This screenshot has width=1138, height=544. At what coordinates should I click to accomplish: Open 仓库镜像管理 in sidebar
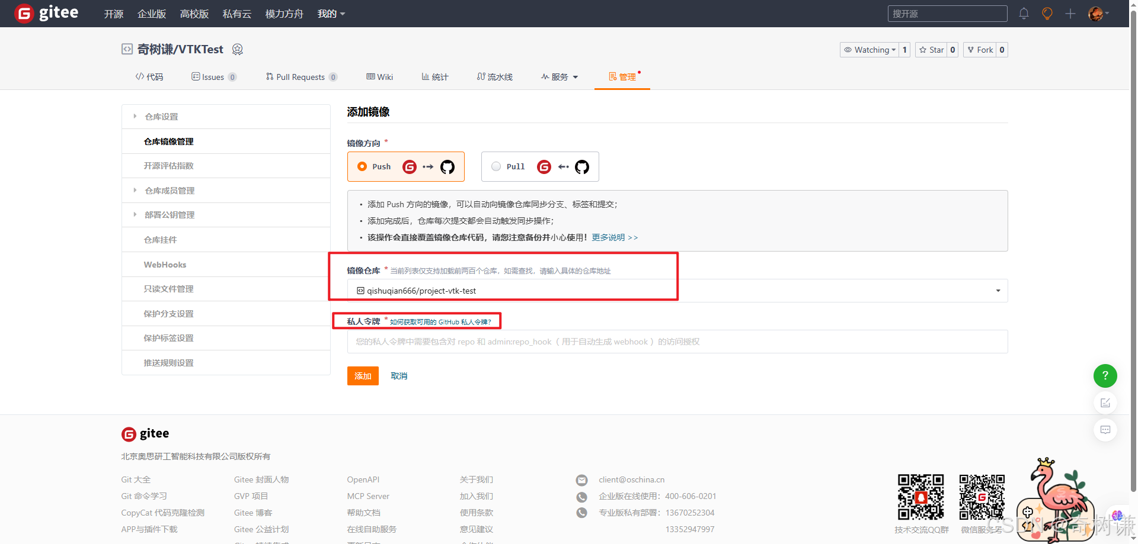[226, 141]
